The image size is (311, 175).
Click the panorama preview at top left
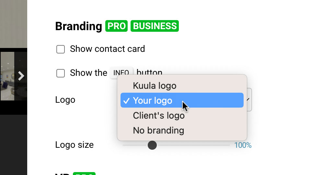[14, 24]
